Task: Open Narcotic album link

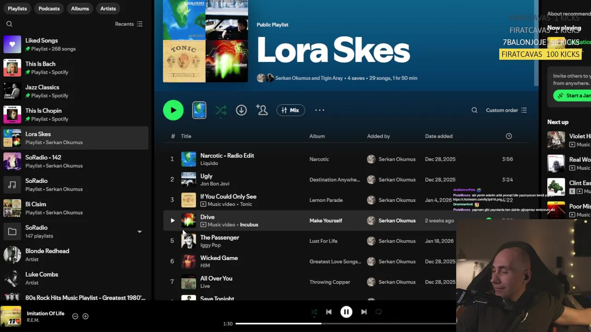Action: point(319,159)
